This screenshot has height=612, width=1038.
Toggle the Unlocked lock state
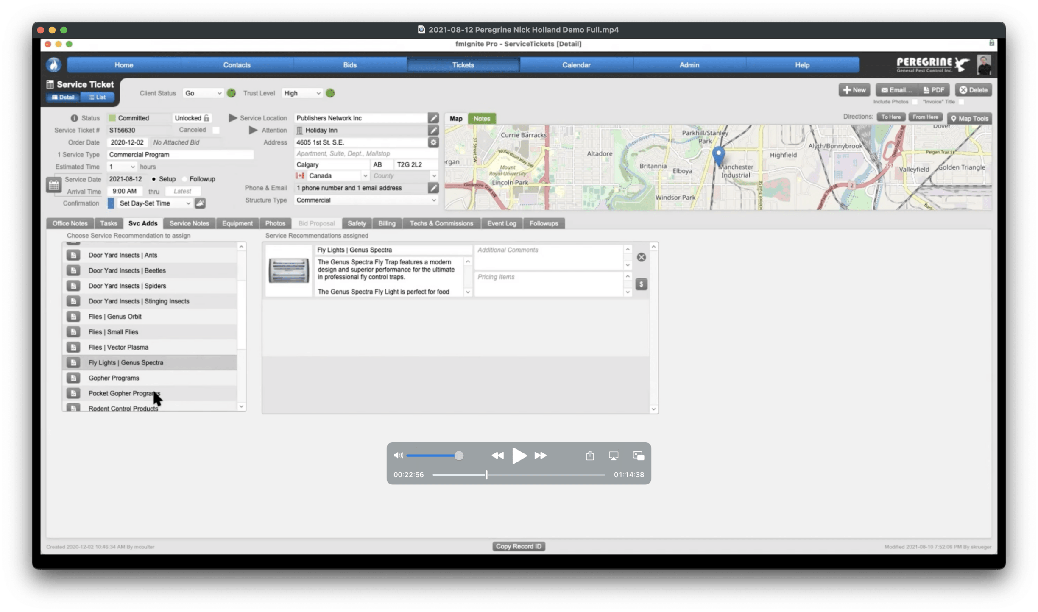[x=192, y=118]
